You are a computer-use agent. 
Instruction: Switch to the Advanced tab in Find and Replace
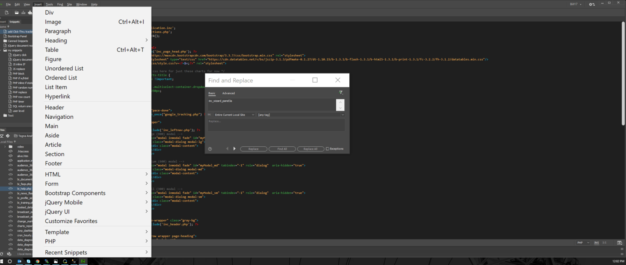point(228,93)
